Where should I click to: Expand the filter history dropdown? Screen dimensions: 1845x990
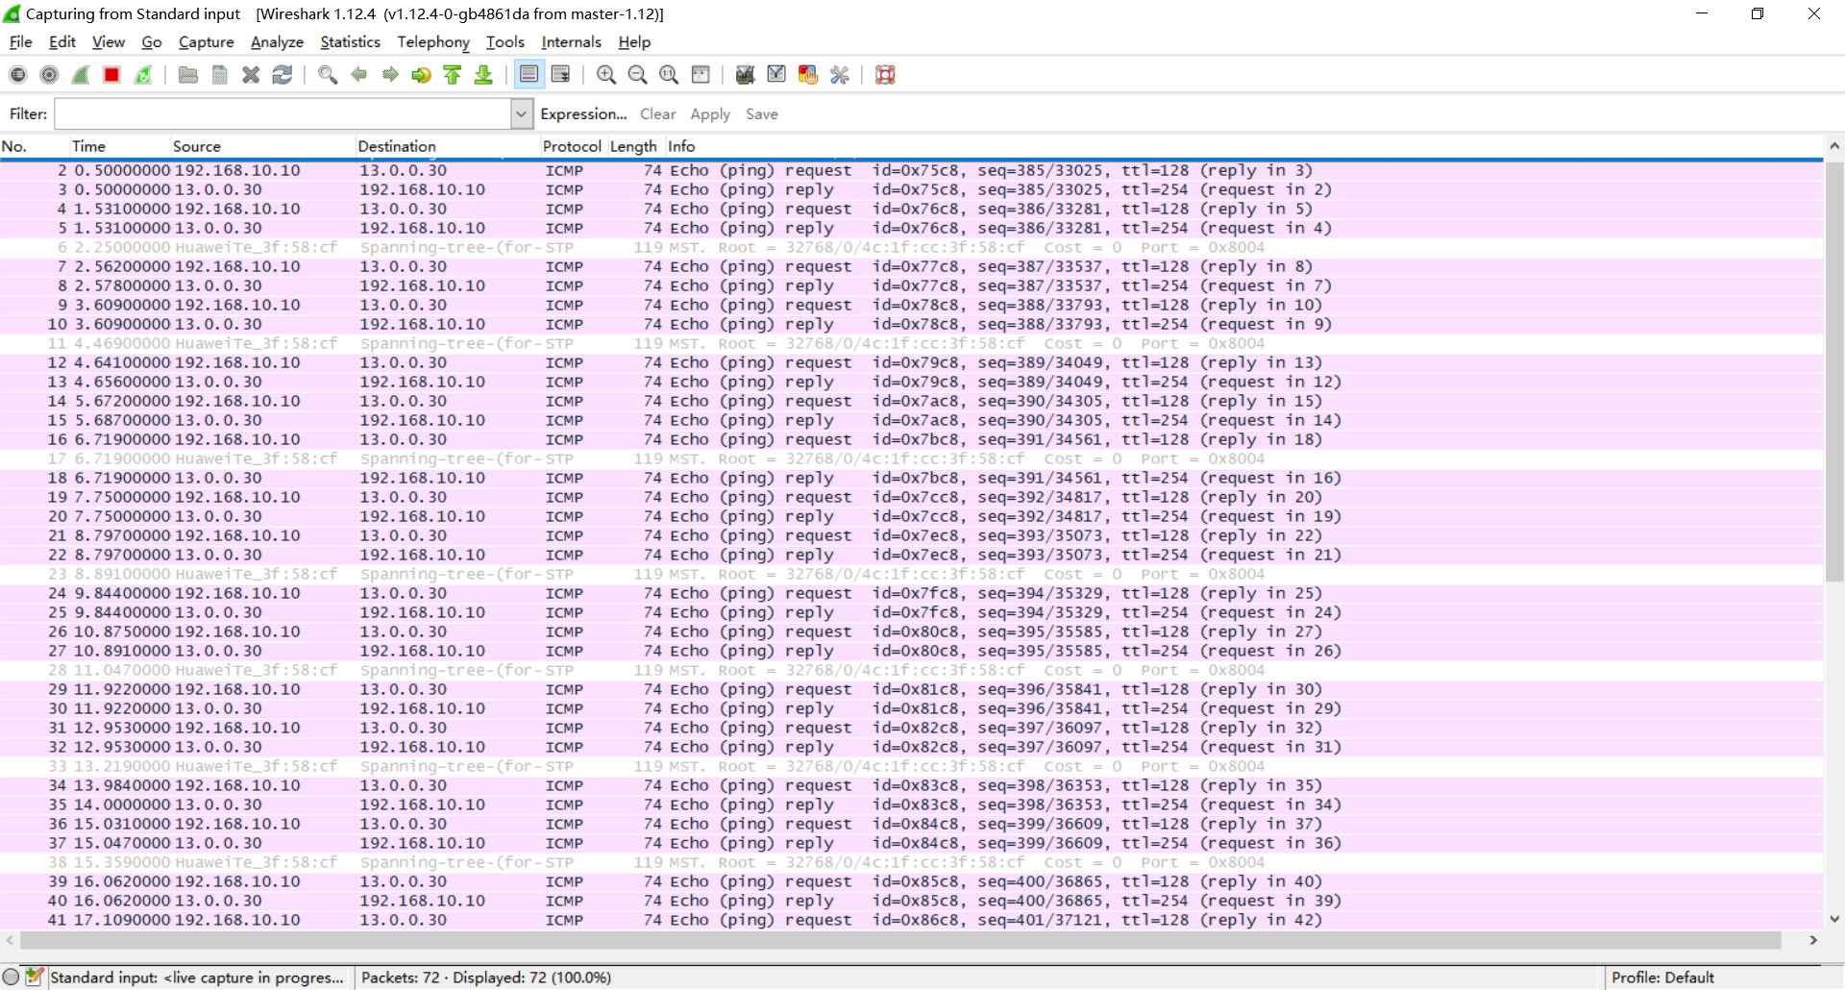tap(521, 114)
